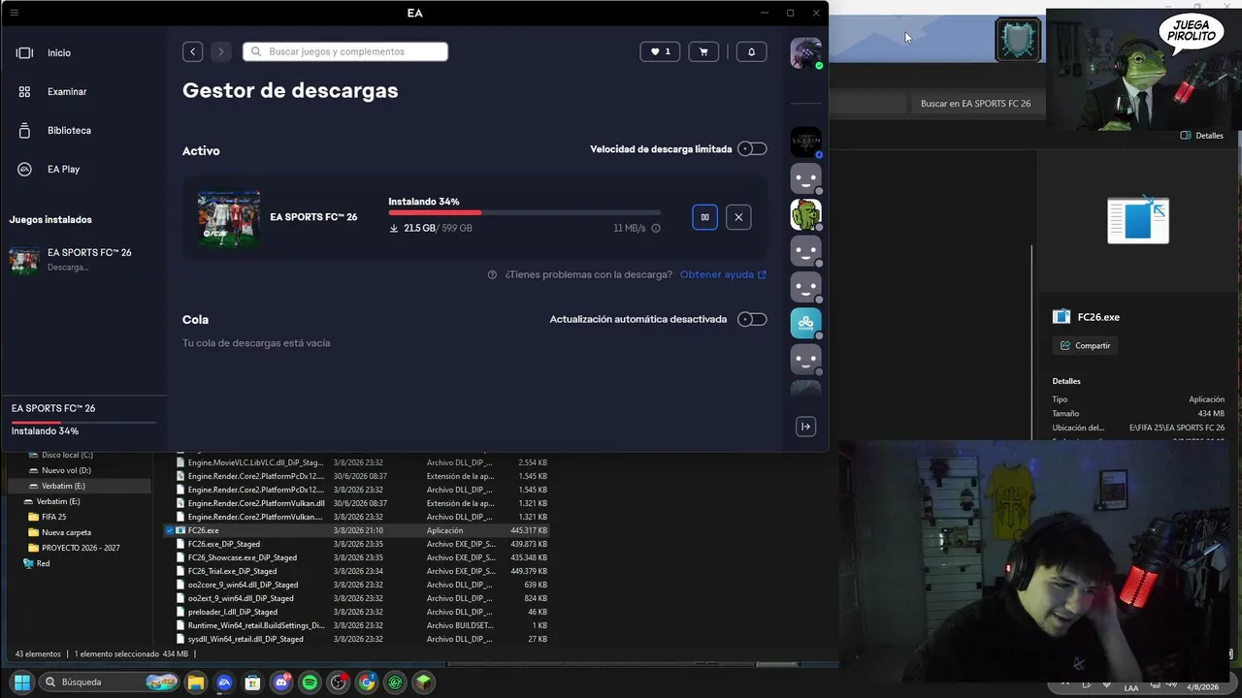This screenshot has width=1242, height=698.
Task: Toggle Actualización automática desactivada switch
Action: [752, 319]
